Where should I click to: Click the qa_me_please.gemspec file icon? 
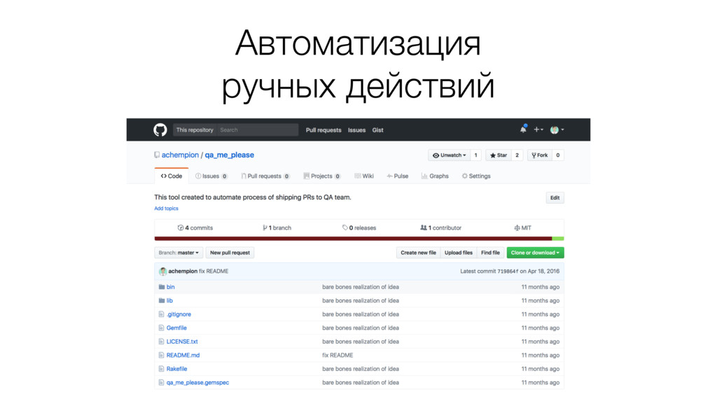click(162, 383)
